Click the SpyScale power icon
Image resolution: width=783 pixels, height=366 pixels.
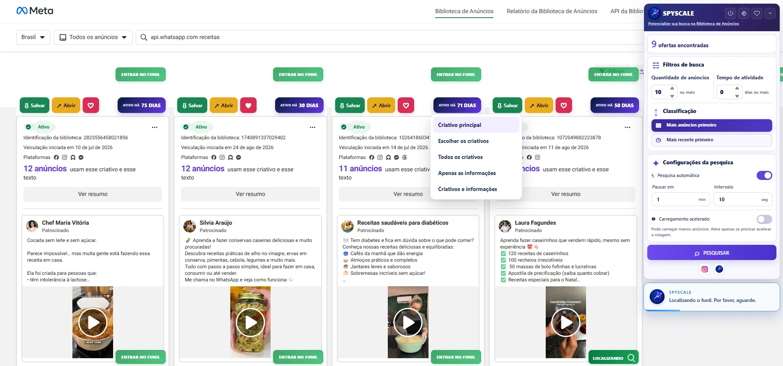click(730, 13)
